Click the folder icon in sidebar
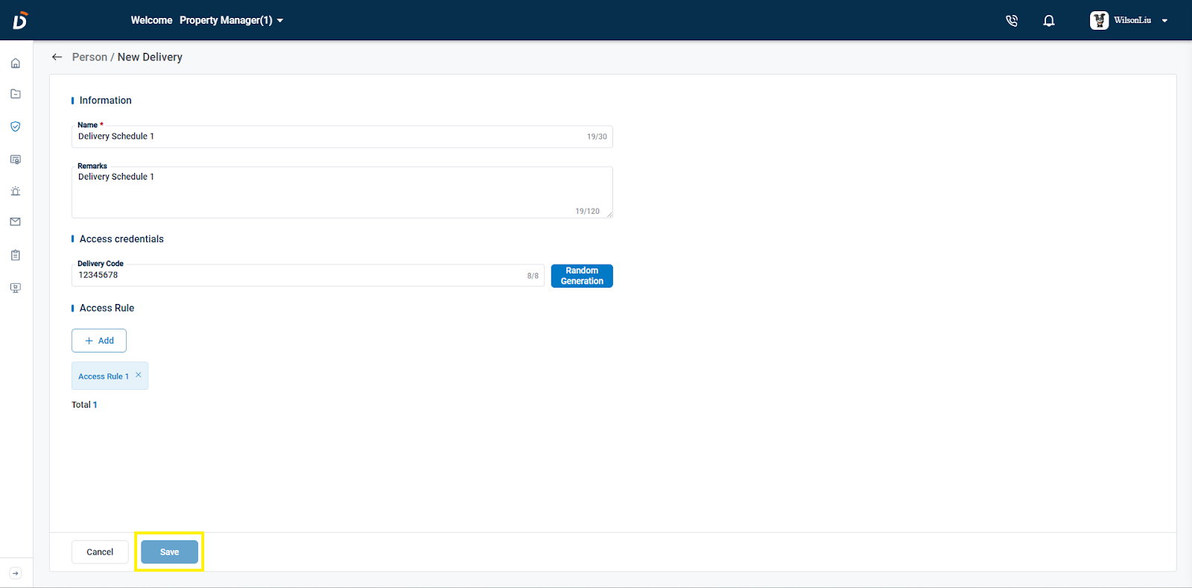Image resolution: width=1192 pixels, height=588 pixels. tap(16, 94)
